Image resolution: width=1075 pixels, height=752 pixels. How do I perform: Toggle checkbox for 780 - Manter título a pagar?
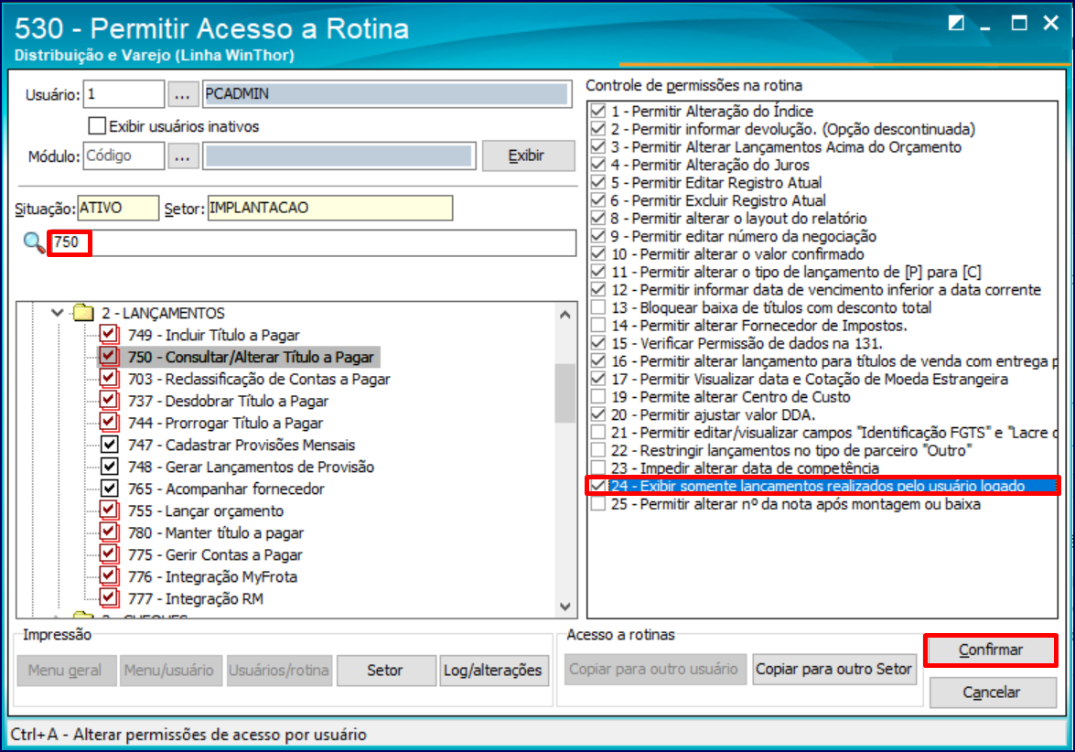[109, 532]
